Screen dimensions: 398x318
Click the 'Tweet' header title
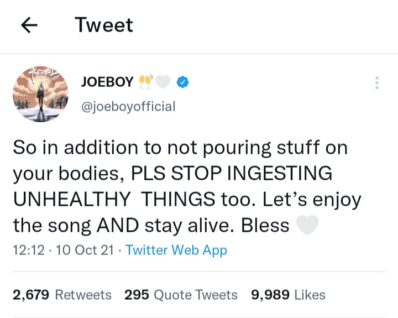coord(104,25)
